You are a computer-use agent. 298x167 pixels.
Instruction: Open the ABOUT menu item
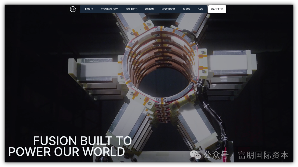89,9
